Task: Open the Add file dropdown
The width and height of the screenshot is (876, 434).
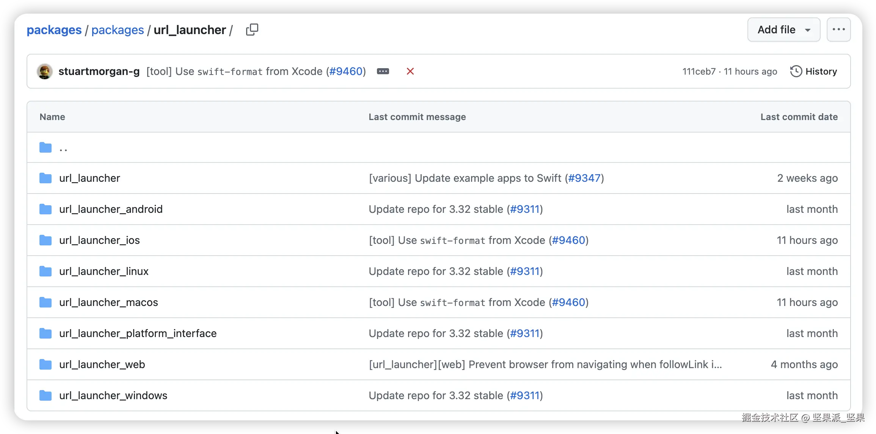Action: 783,30
